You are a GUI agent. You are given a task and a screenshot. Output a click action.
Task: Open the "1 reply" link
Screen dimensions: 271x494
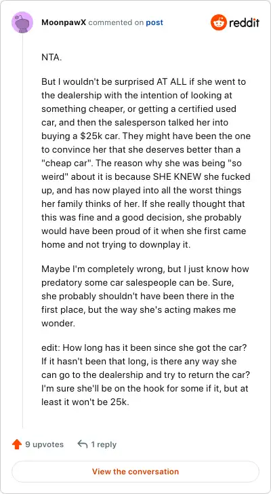pos(104,444)
